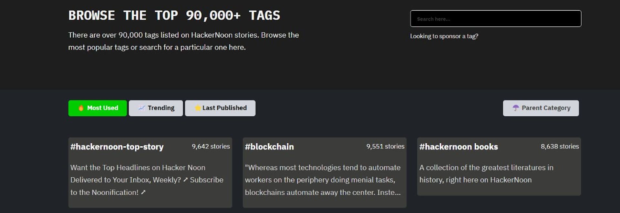The image size is (620, 213).
Task: Select the #hackernoon-top-story tag title
Action: point(116,147)
